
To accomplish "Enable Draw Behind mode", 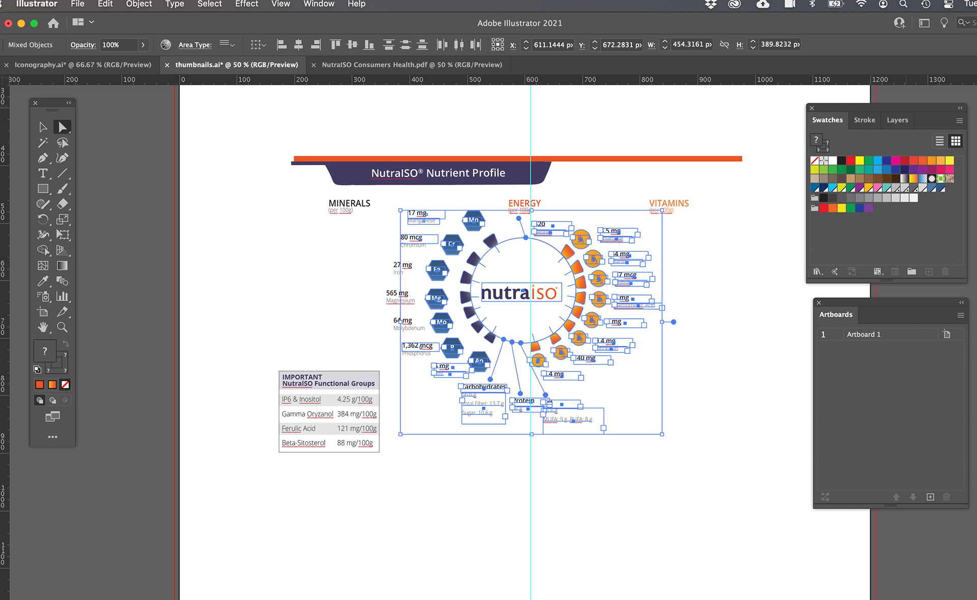I will pyautogui.click(x=52, y=400).
